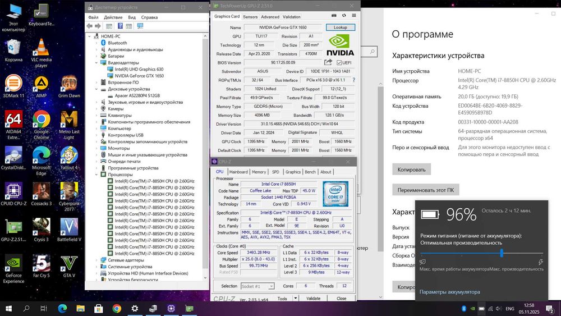561x316 pixels.
Task: Expand Bluetooth node in Device Manager
Action: pyautogui.click(x=96, y=43)
